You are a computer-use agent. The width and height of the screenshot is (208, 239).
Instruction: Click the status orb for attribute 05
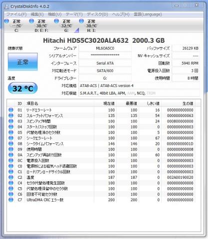click(x=11, y=132)
